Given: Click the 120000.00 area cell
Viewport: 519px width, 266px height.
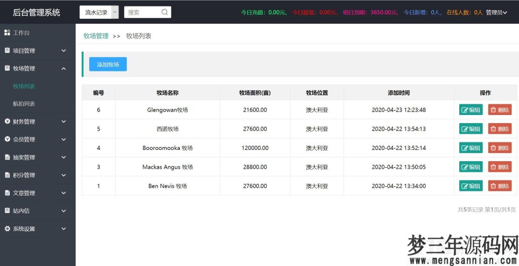Looking at the screenshot, I should [255, 148].
